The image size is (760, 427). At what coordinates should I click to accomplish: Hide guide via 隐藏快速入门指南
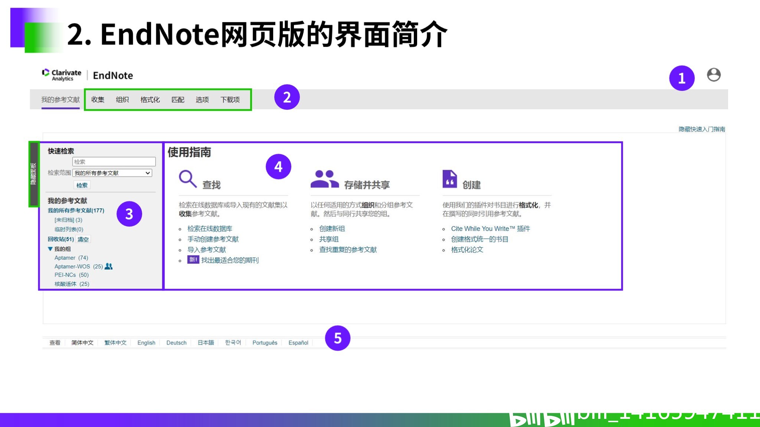(702, 129)
